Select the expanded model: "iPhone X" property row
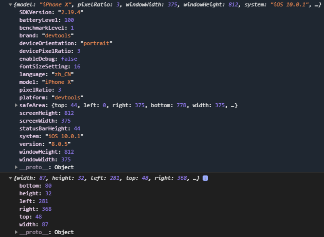Screen dimensions: 324x237 pos(46,82)
